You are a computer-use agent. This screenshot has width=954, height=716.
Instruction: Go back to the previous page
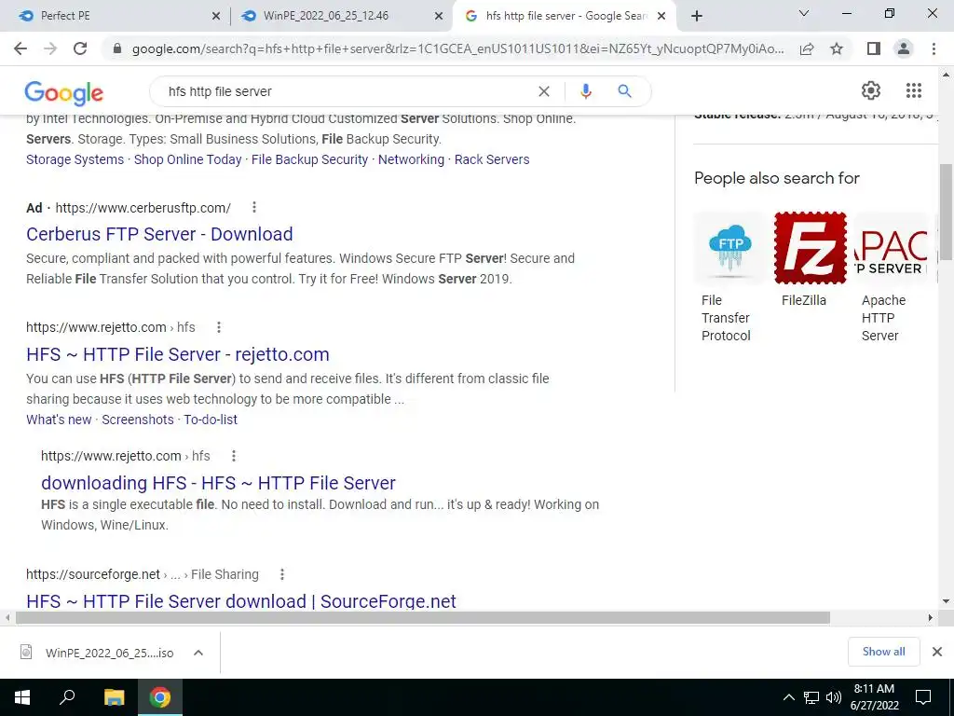20,48
